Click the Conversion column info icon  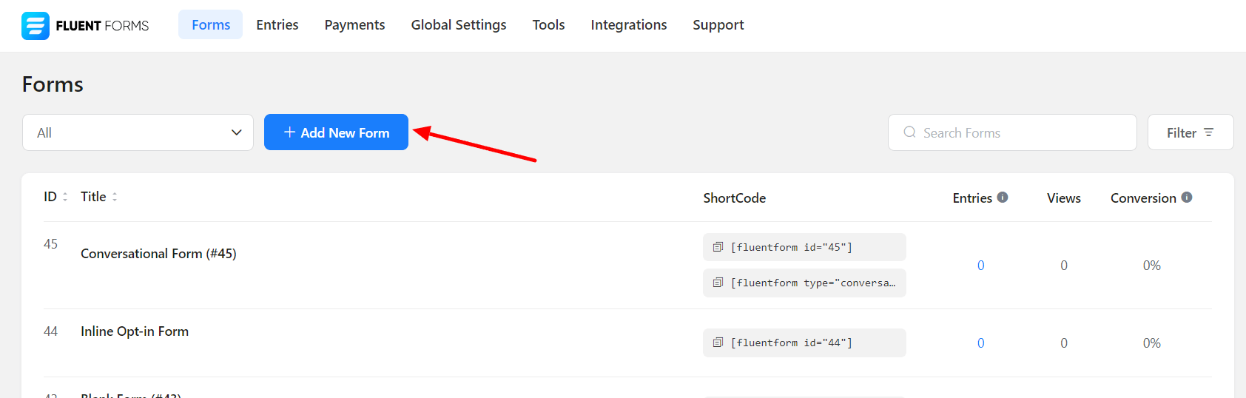(1187, 198)
